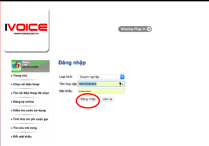
Task: Click the Missing Plug-in arrow icon
Action: tap(149, 29)
